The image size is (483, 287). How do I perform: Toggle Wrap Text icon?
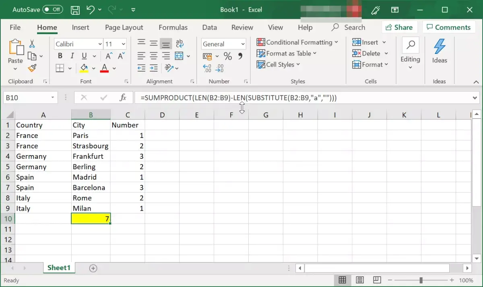point(180,43)
